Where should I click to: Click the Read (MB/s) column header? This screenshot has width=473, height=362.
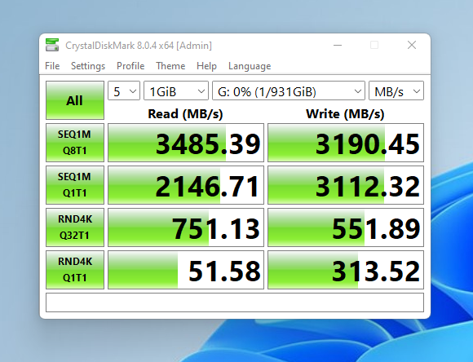coord(185,114)
